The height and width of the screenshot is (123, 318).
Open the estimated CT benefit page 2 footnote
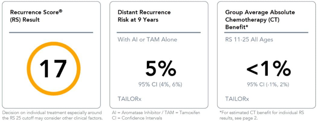tap(262, 115)
